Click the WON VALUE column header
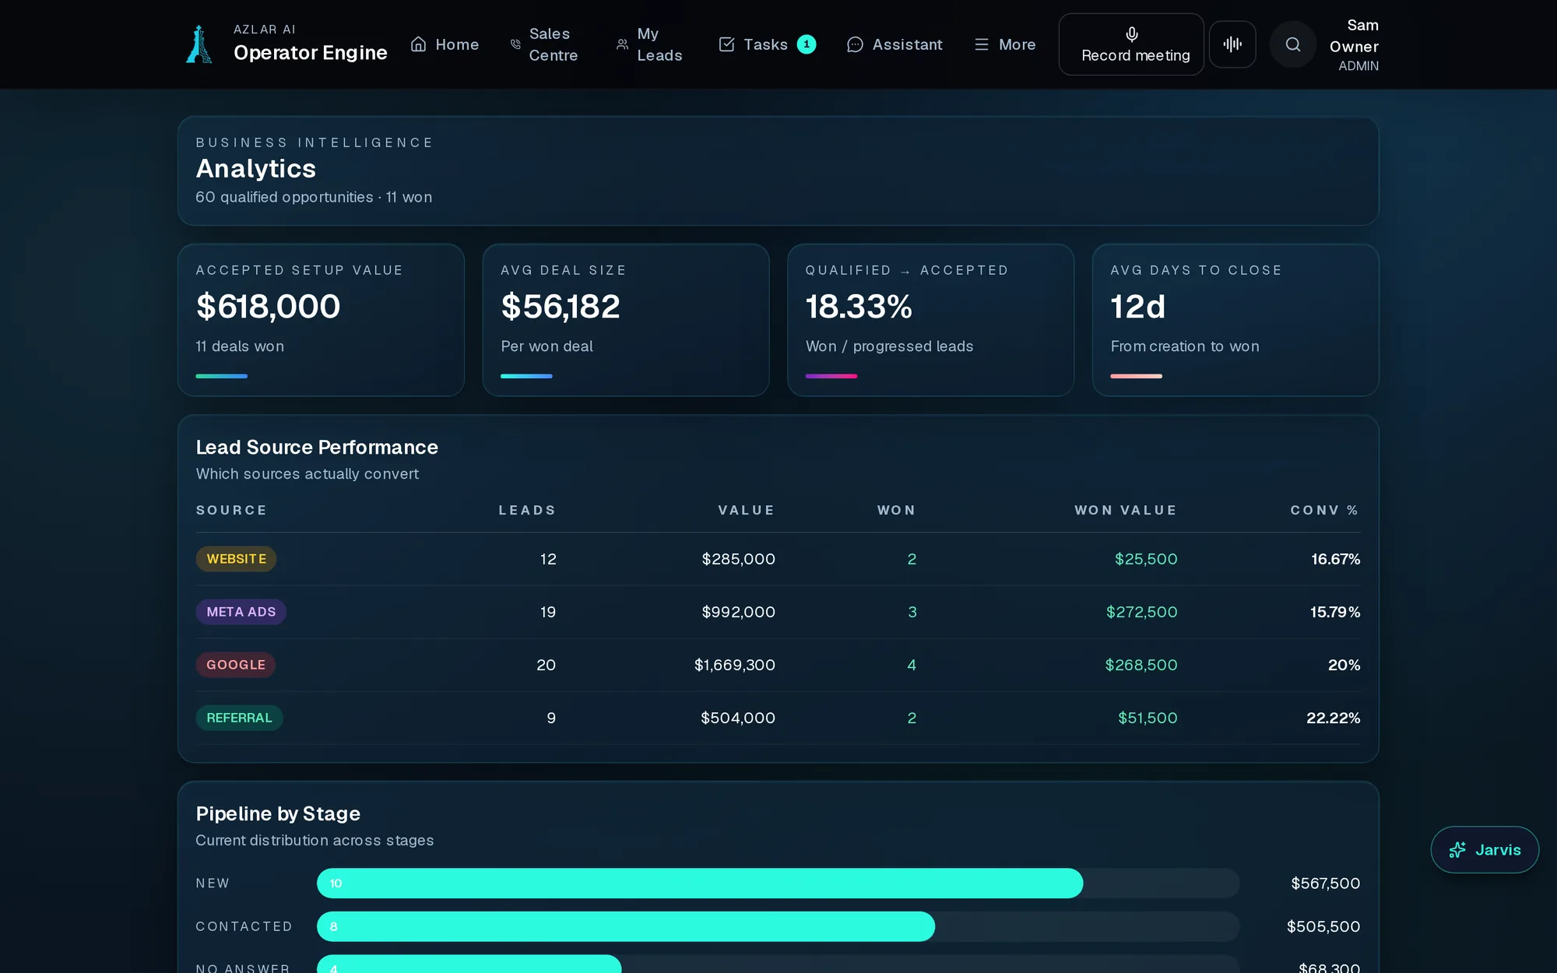 pos(1126,510)
